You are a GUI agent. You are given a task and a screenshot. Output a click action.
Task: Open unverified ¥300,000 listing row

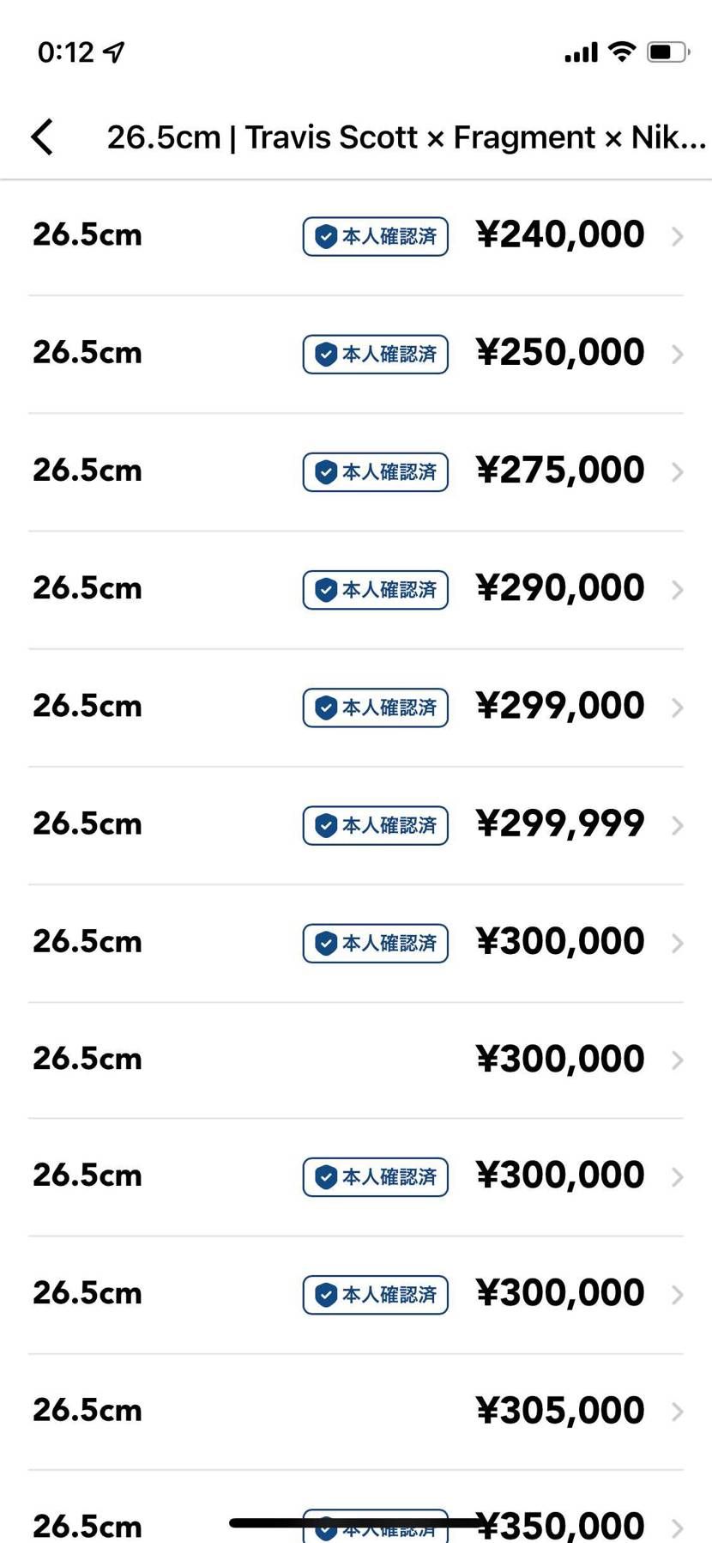pyautogui.click(x=356, y=1060)
